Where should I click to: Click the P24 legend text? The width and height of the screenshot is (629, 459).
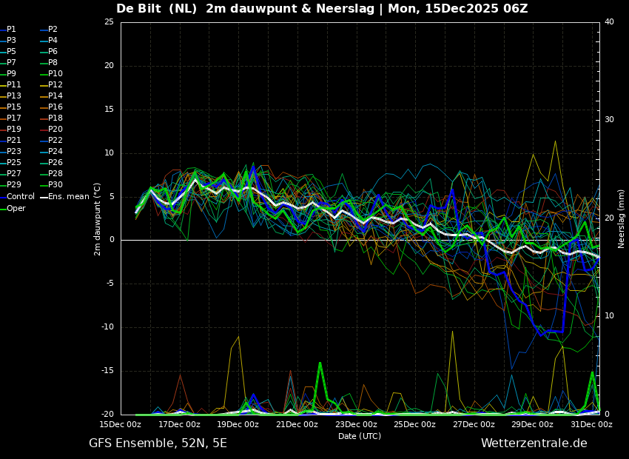coord(55,151)
